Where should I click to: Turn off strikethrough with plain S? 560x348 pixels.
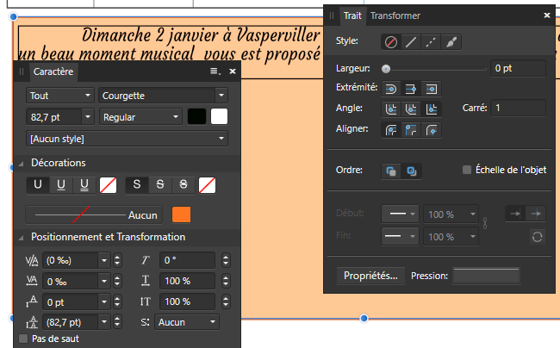pyautogui.click(x=137, y=185)
